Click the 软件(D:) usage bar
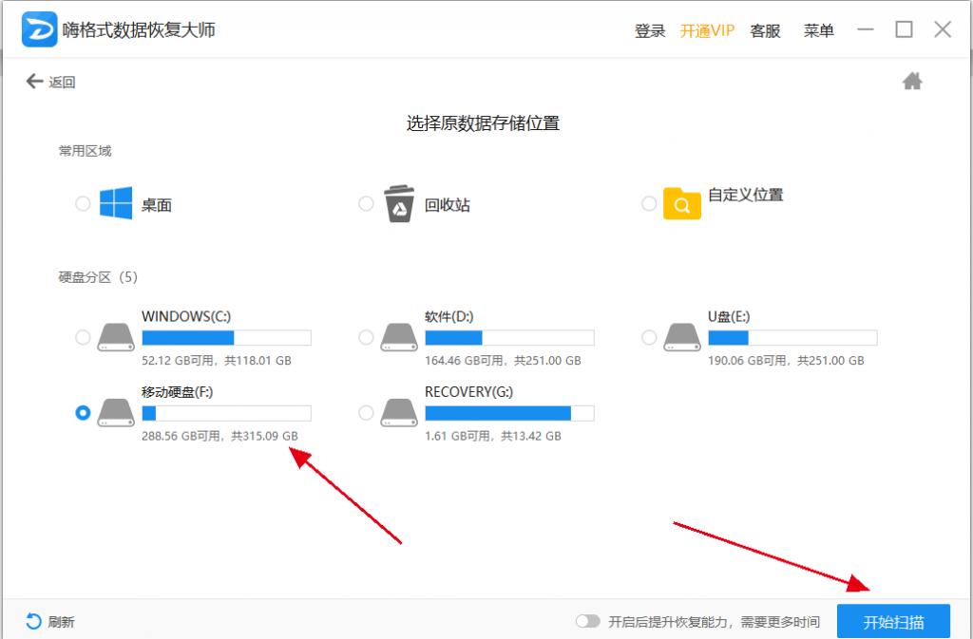973x639 pixels. pos(509,338)
